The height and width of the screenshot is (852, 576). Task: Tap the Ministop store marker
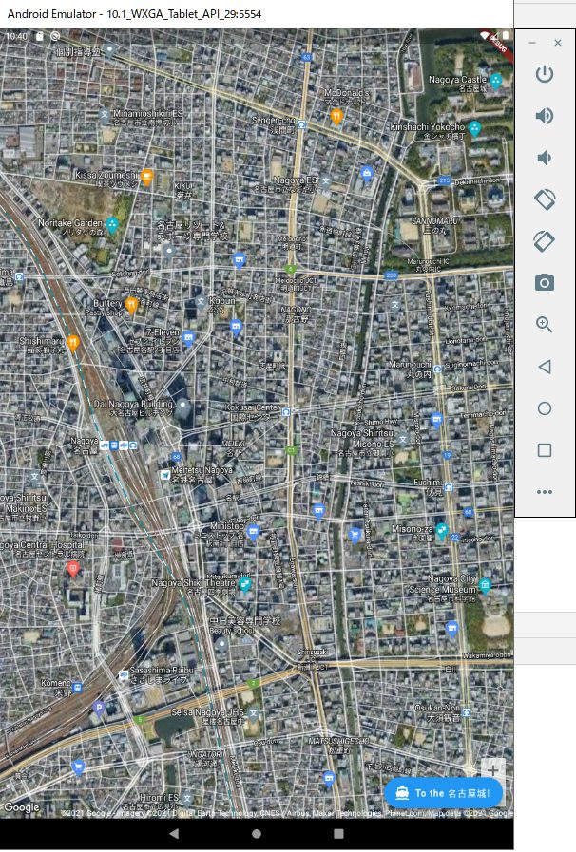253,531
